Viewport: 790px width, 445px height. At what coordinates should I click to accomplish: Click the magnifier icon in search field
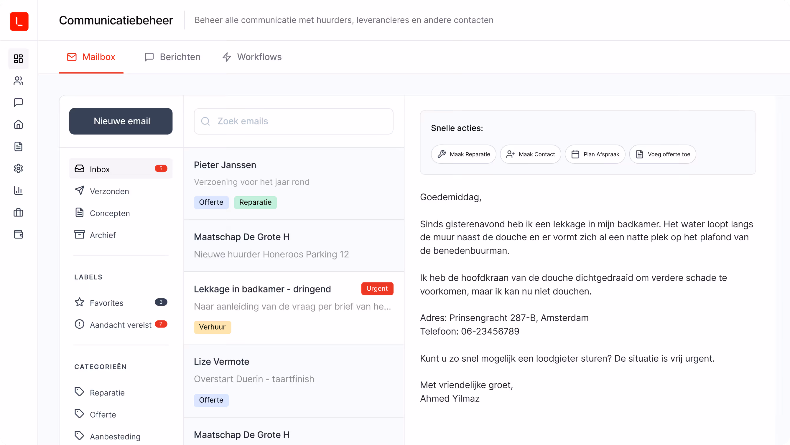205,121
